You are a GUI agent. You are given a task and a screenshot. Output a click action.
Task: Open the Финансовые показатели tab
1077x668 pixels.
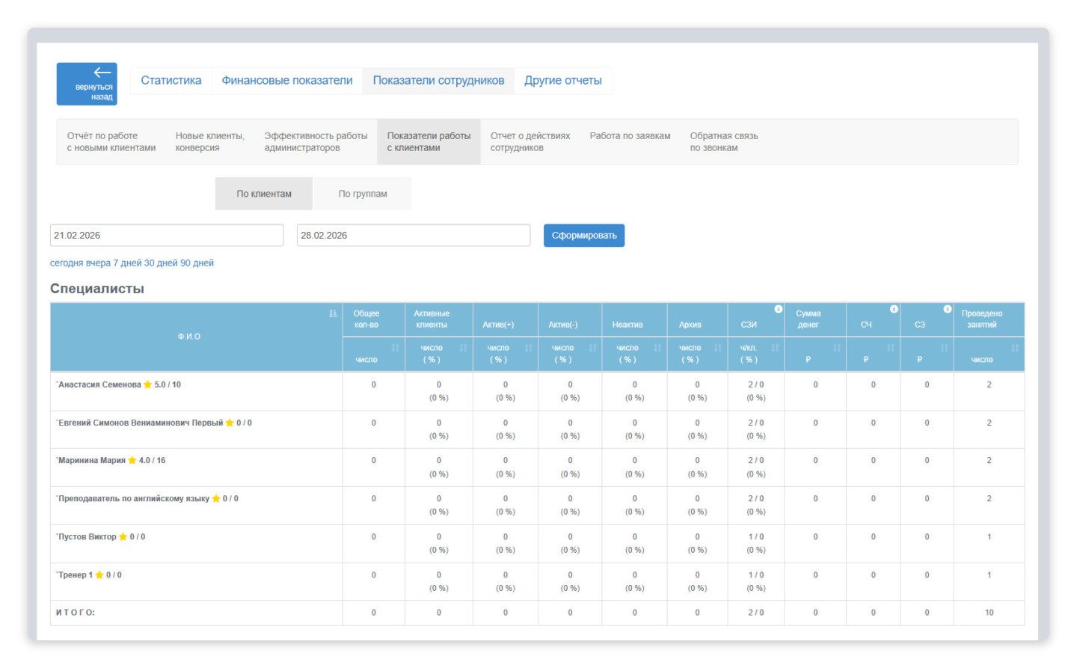[x=286, y=81]
